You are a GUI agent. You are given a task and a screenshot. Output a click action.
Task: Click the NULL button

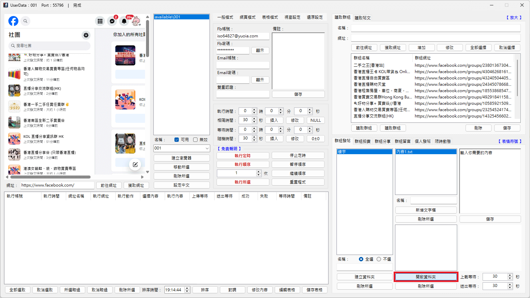point(315,120)
